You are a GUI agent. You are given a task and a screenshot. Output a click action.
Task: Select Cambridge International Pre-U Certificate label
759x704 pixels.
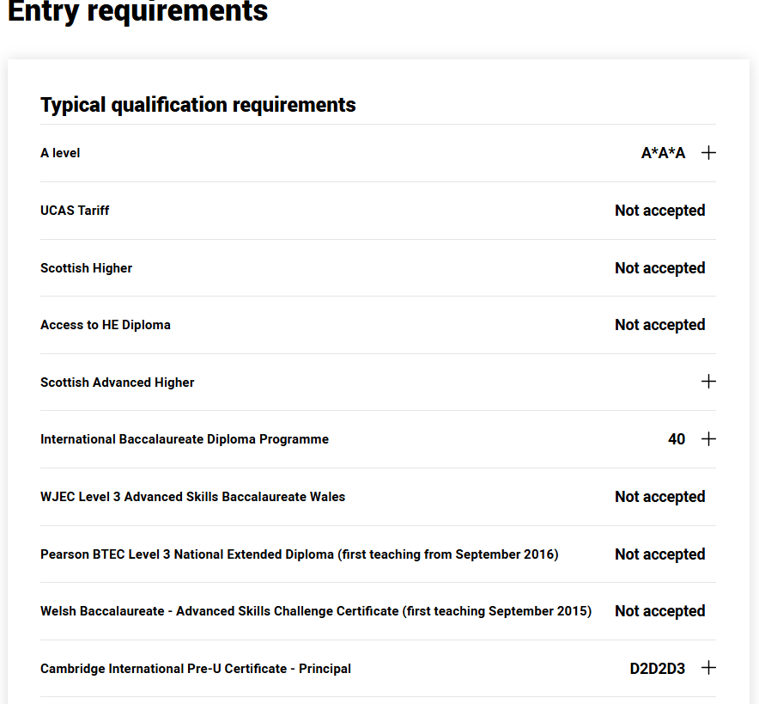[196, 669]
